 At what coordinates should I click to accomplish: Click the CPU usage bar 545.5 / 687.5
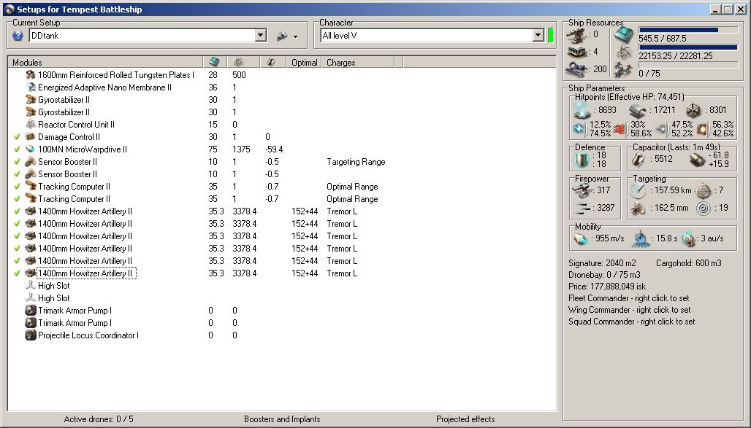(x=688, y=30)
